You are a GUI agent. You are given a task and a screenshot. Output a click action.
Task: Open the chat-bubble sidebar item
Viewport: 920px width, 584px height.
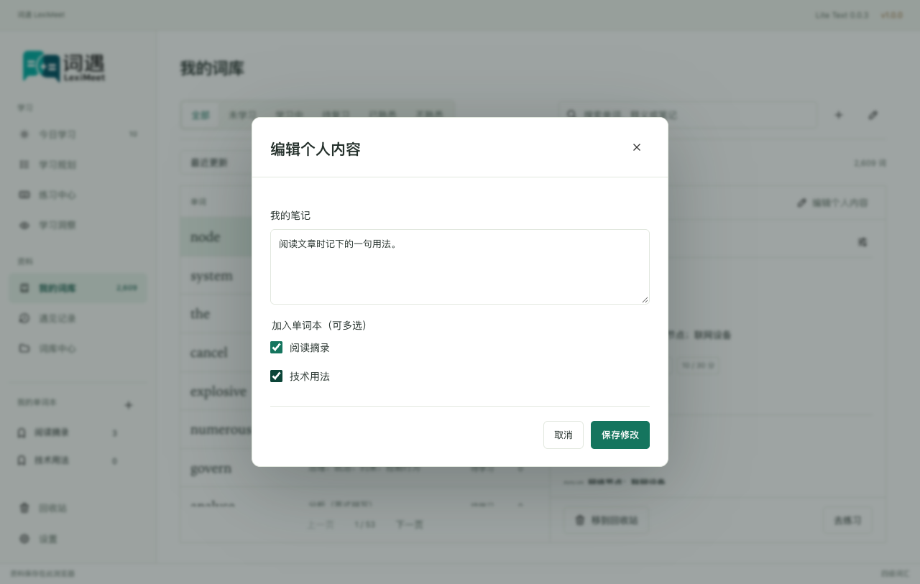(x=24, y=318)
